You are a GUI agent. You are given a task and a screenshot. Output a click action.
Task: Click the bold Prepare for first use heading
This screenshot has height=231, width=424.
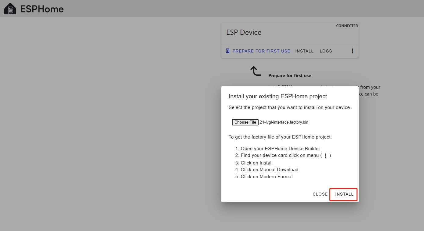[x=290, y=76]
